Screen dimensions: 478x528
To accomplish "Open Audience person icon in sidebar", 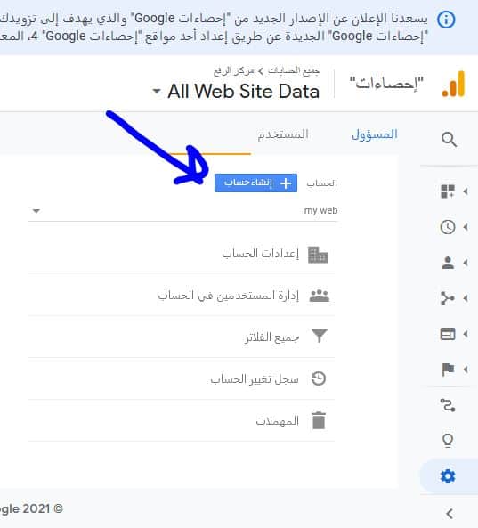I will [448, 263].
